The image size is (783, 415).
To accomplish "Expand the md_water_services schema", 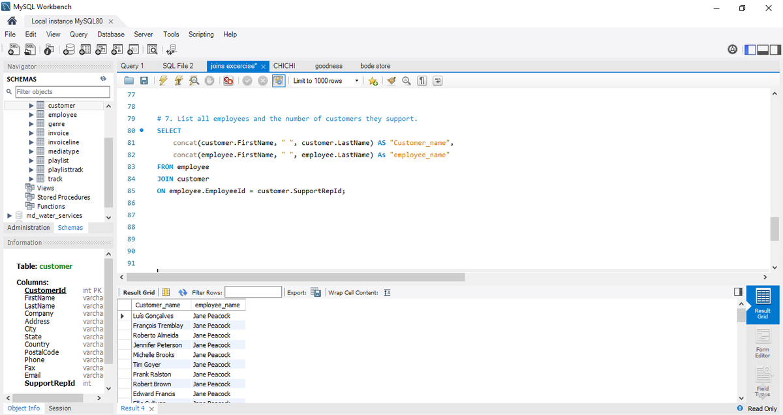I will [9, 215].
